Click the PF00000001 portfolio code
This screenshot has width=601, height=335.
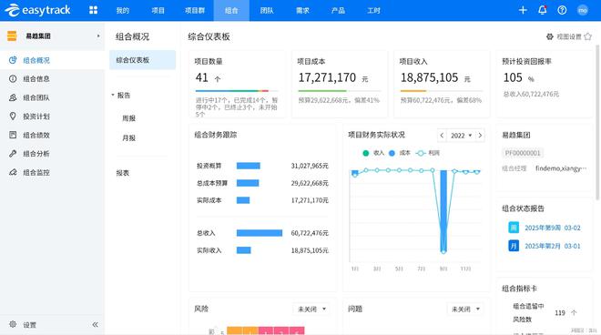(523, 153)
